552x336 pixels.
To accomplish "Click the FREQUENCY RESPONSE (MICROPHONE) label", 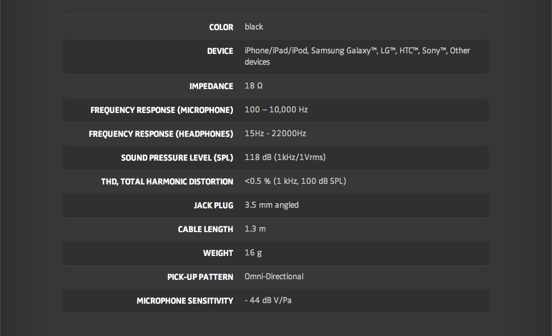I will point(162,110).
